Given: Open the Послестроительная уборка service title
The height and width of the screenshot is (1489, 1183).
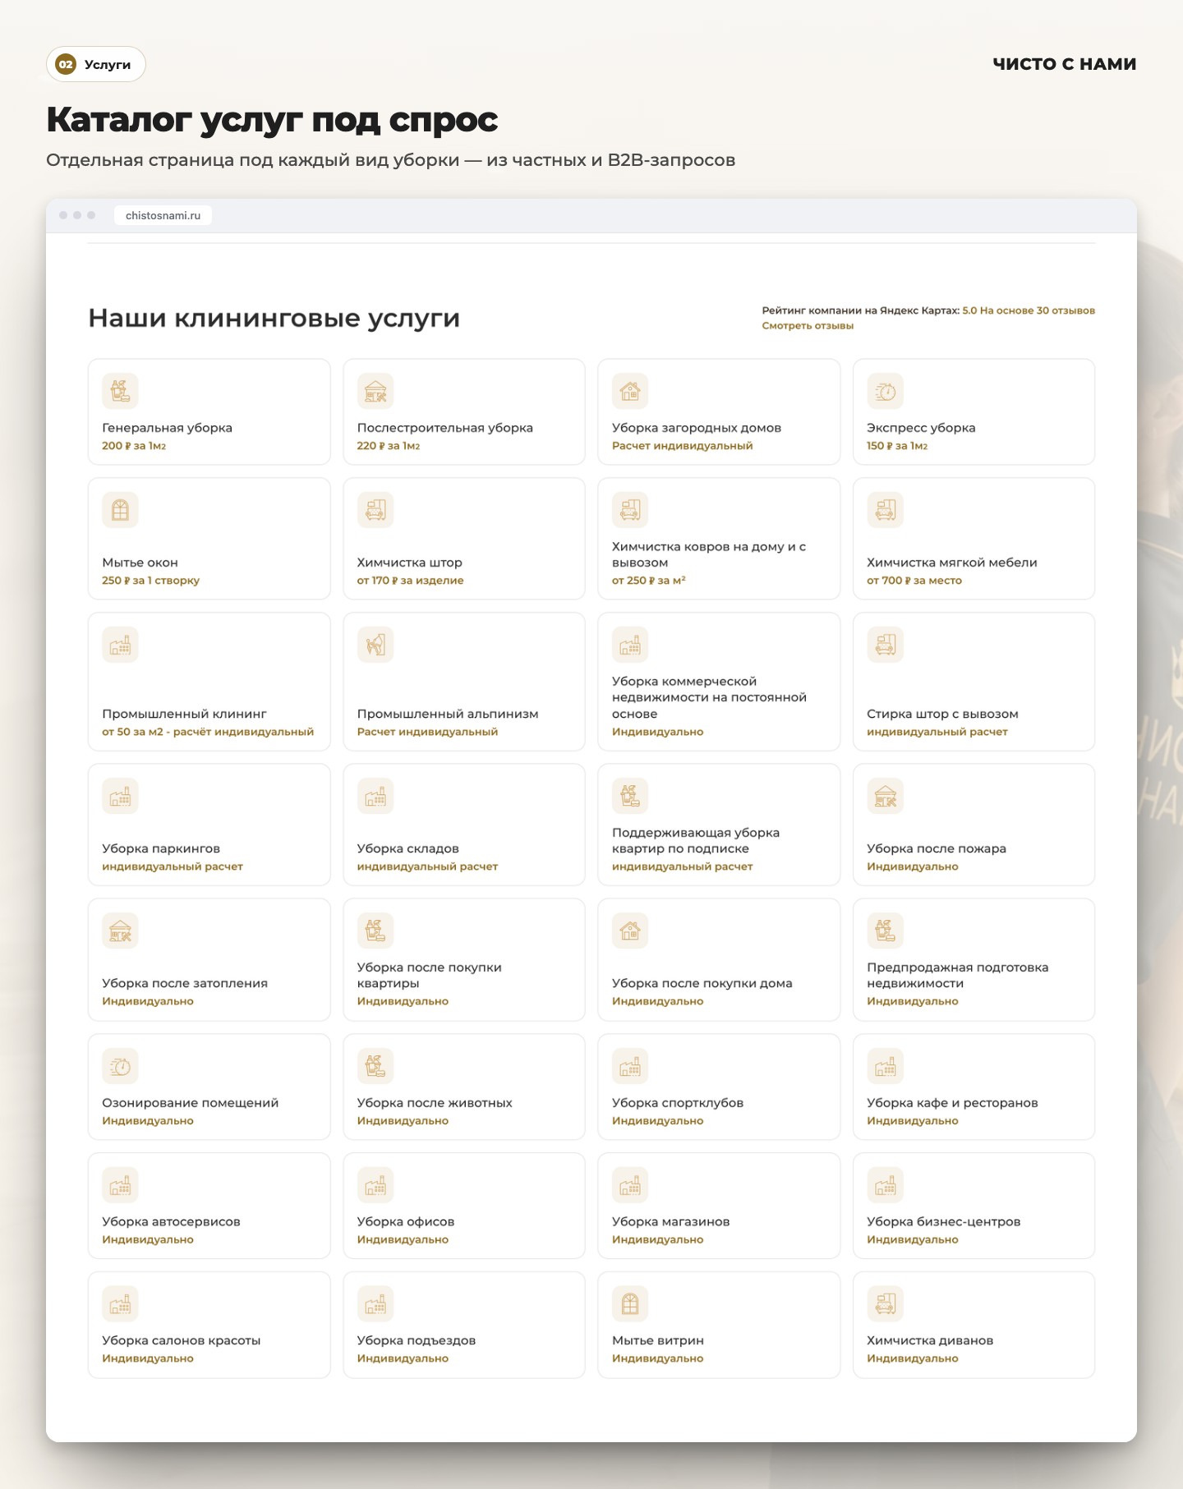Looking at the screenshot, I should point(445,428).
